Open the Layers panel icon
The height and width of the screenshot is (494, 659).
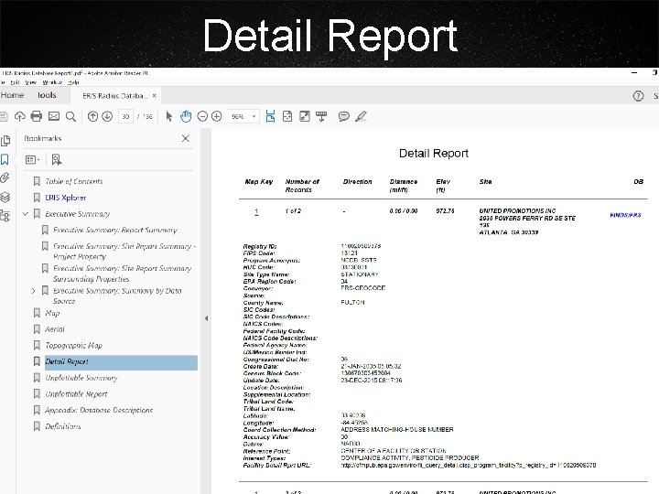pos(5,196)
